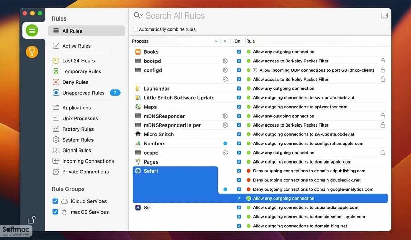Enable Automatically combine rules checkbox
This screenshot has width=411, height=240.
136,29
